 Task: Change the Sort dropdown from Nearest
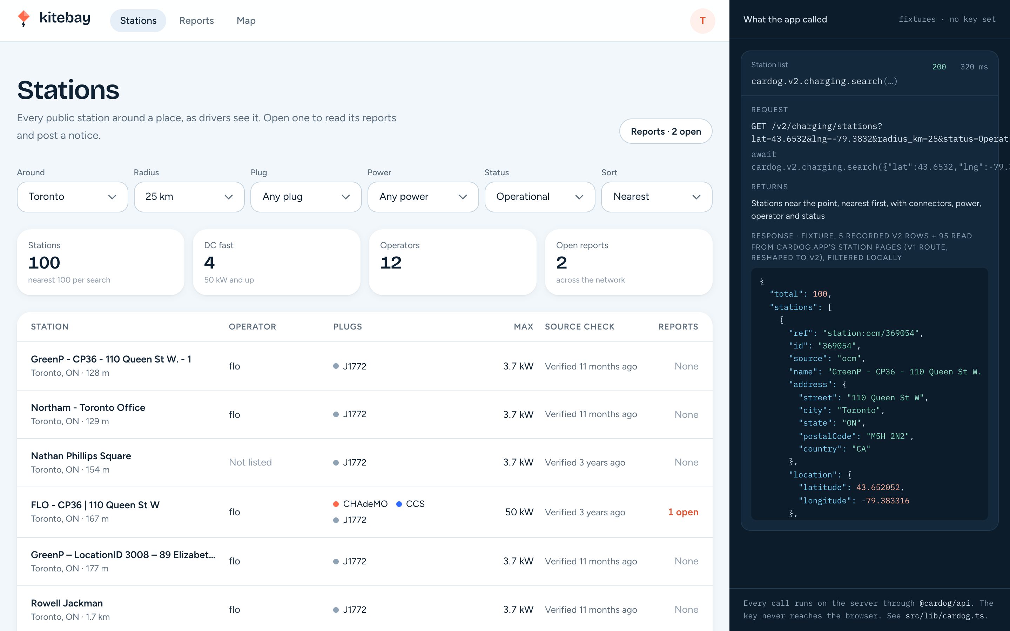click(x=656, y=197)
